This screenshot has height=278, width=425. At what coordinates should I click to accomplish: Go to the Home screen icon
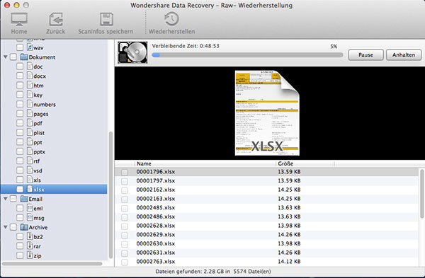[19, 19]
